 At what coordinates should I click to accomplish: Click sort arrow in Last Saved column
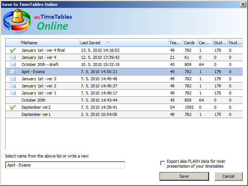[x=108, y=43]
